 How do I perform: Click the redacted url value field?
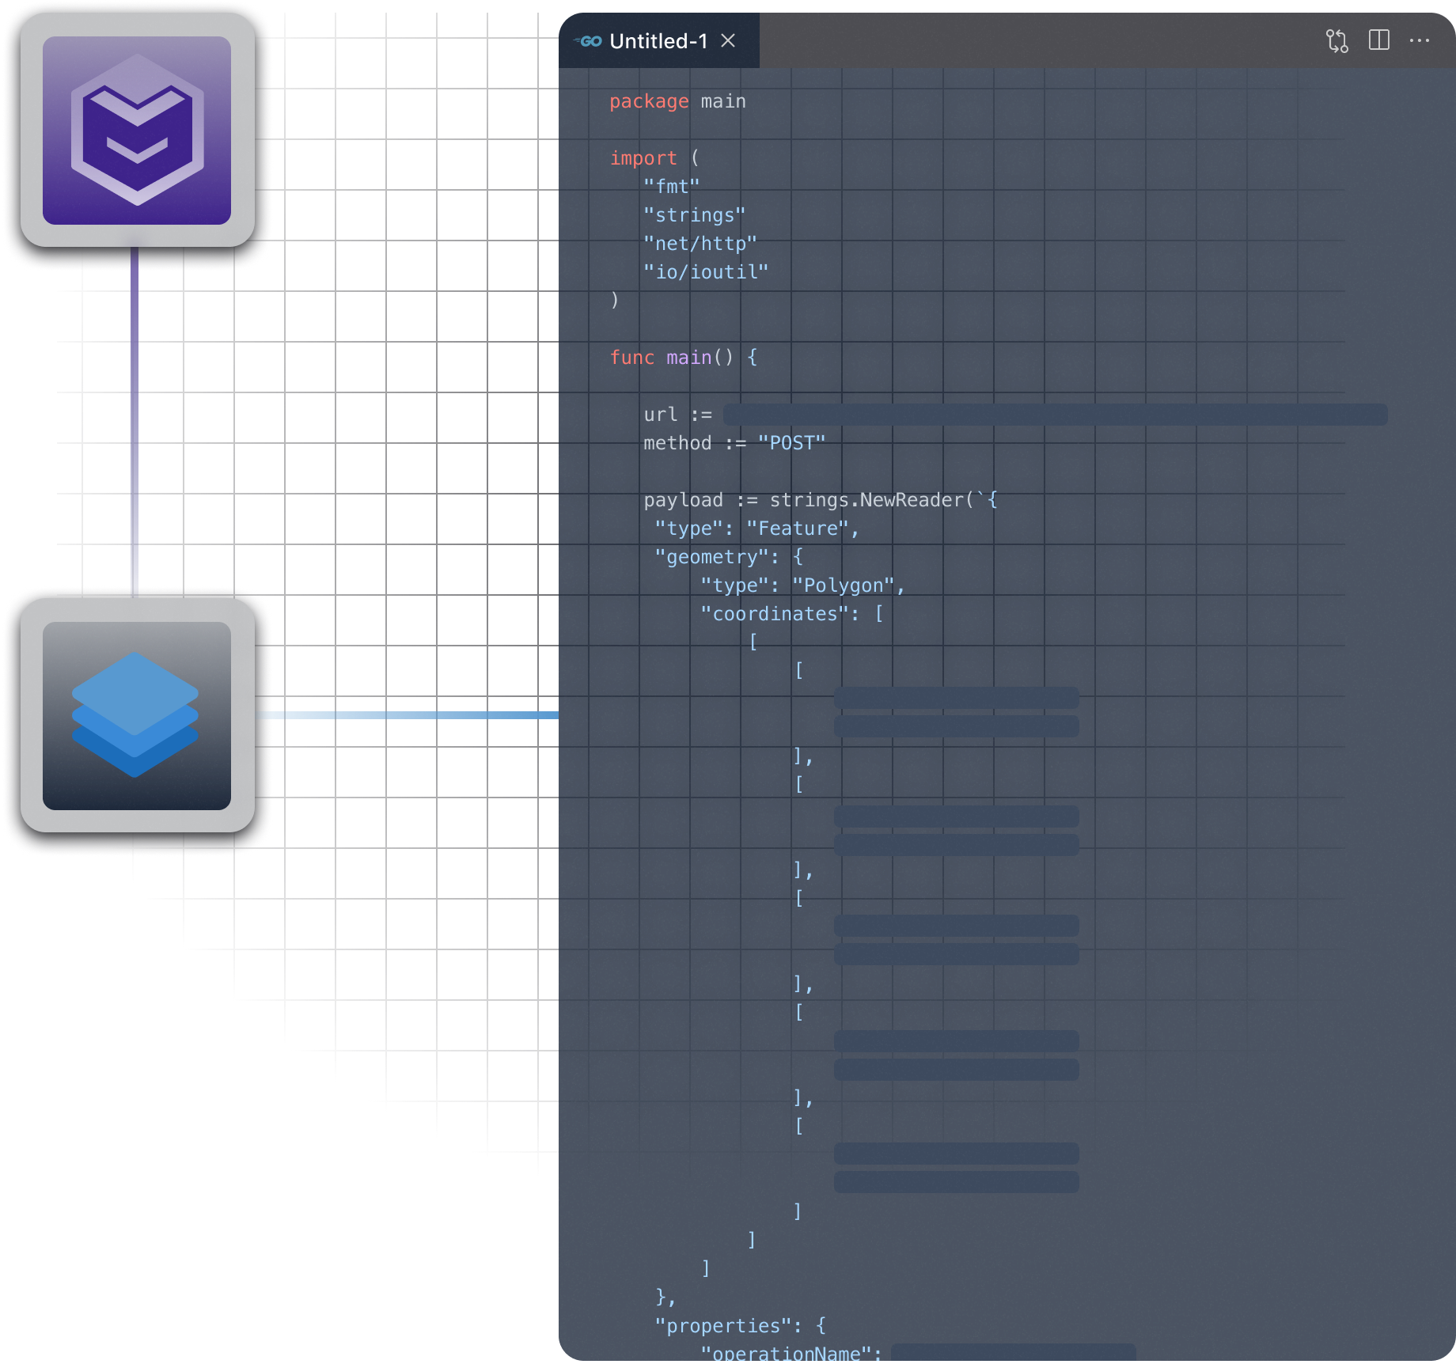(1055, 415)
